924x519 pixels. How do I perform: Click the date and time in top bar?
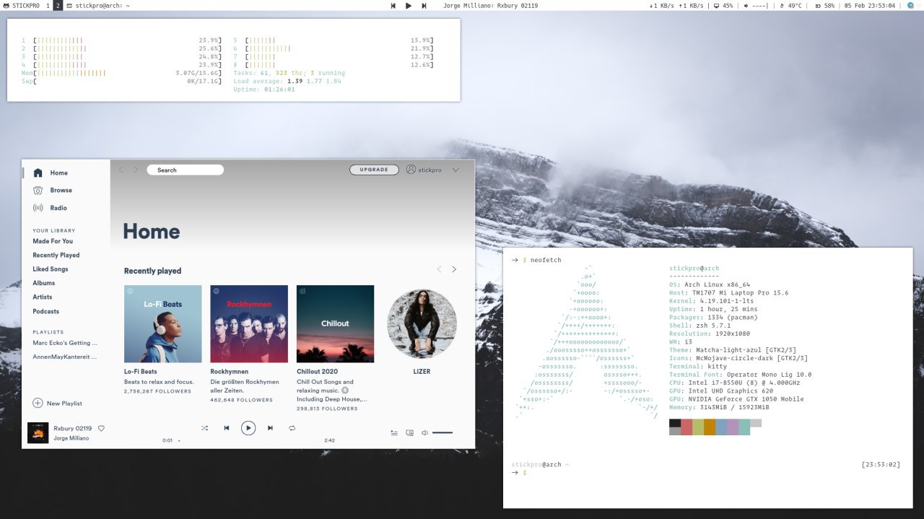[x=869, y=5]
